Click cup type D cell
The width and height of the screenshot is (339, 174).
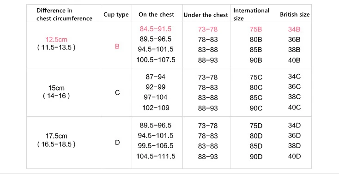coord(117,143)
